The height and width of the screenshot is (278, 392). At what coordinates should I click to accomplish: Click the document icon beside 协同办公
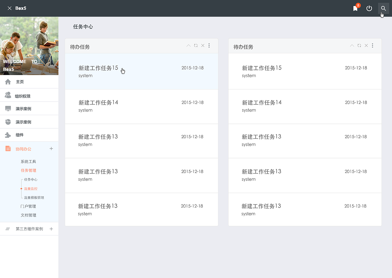coord(8,148)
